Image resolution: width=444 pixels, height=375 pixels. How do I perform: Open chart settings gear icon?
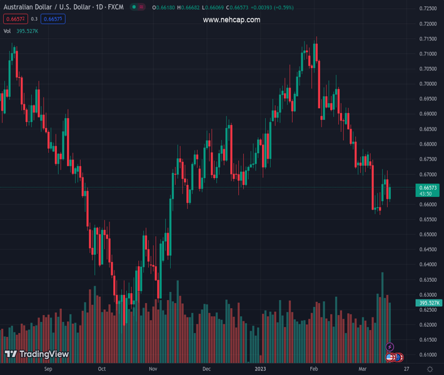(x=429, y=369)
